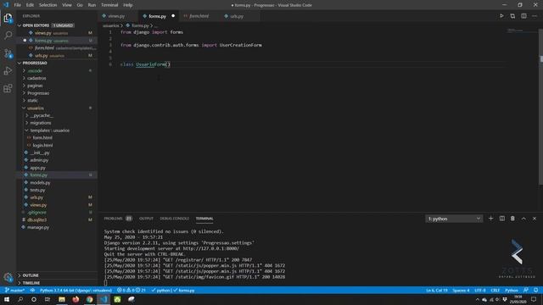Image resolution: width=543 pixels, height=305 pixels.
Task: Close the terminal panel
Action: (535, 219)
